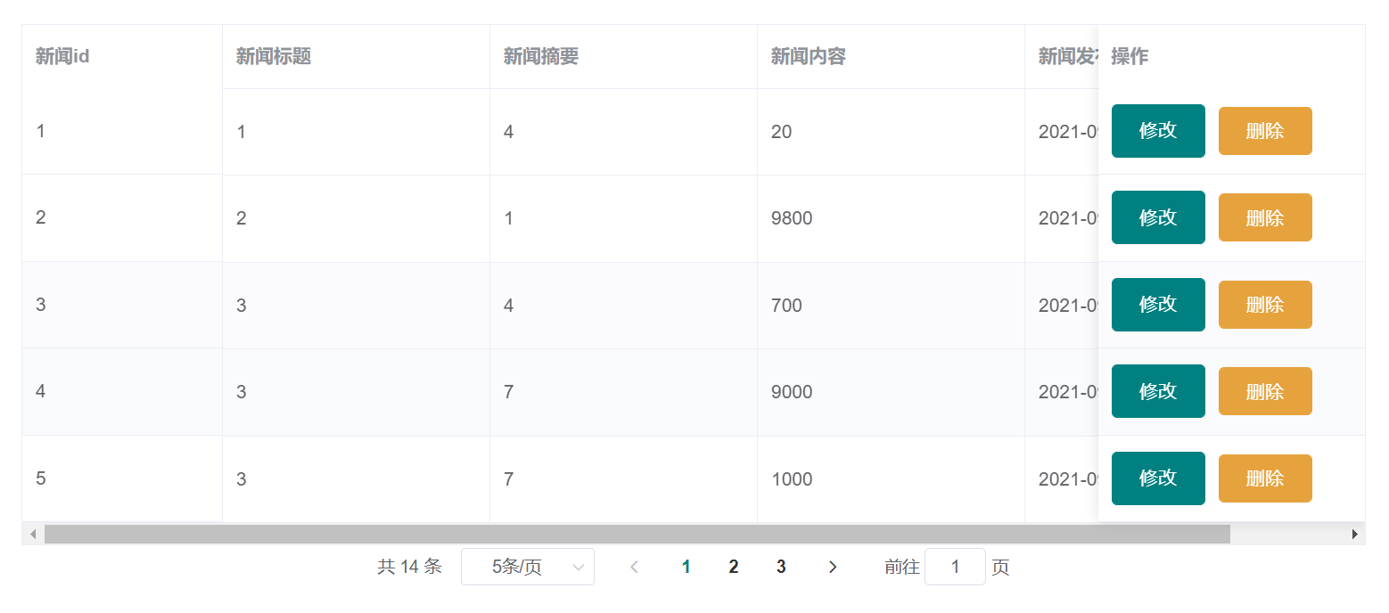Click the previous page arrow in pagination
The width and height of the screenshot is (1389, 613).
[634, 568]
